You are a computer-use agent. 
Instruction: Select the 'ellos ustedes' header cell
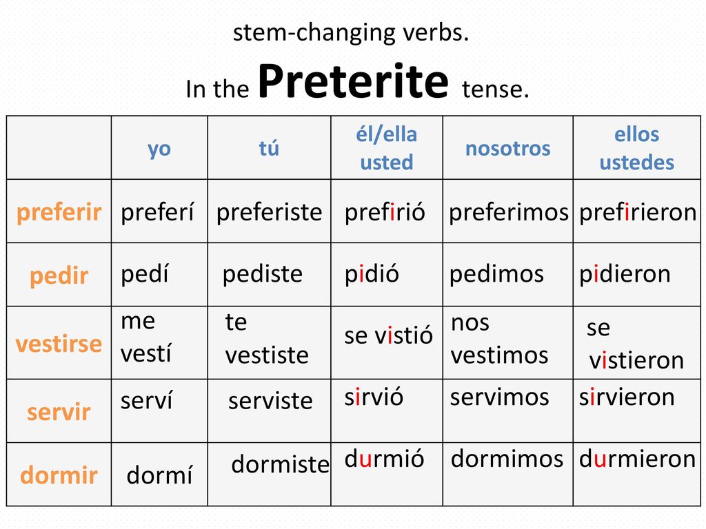point(636,149)
